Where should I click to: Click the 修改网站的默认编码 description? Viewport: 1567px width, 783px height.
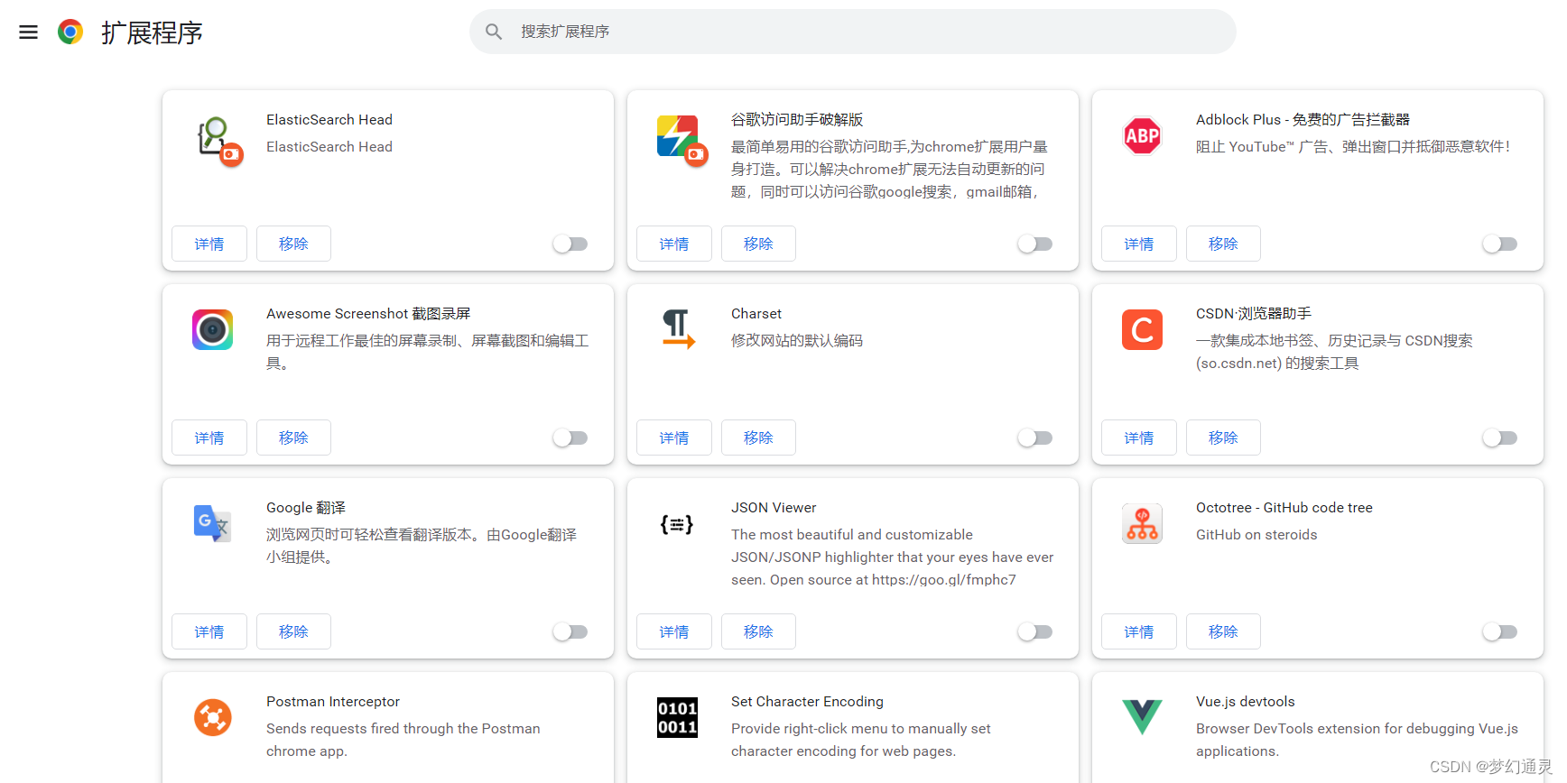(x=797, y=341)
